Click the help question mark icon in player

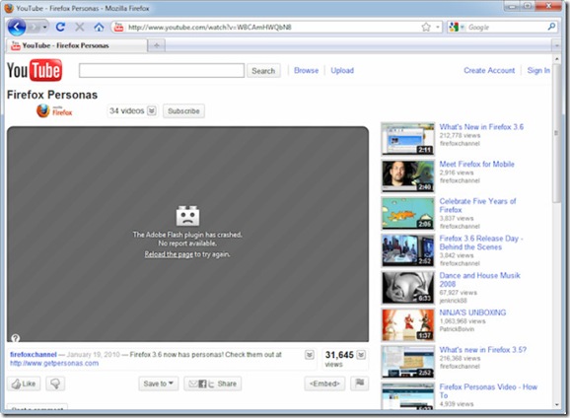coord(15,338)
